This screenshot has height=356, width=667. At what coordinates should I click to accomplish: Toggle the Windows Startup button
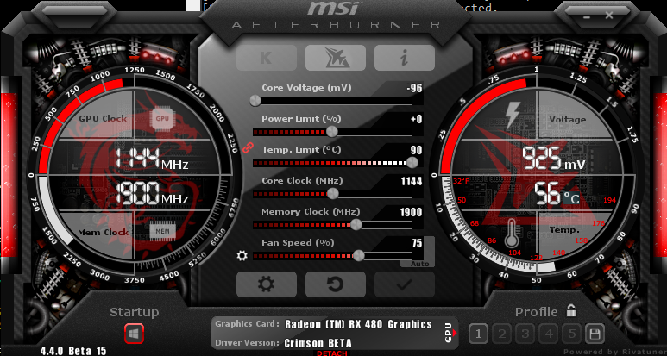point(134,334)
